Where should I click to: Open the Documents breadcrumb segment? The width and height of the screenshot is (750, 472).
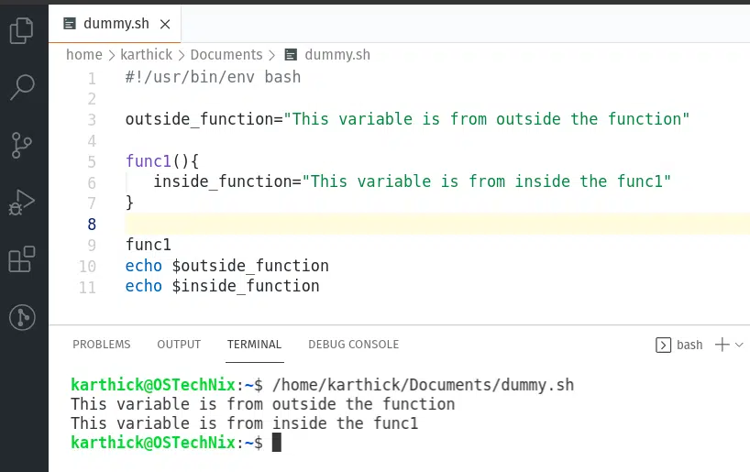[226, 54]
